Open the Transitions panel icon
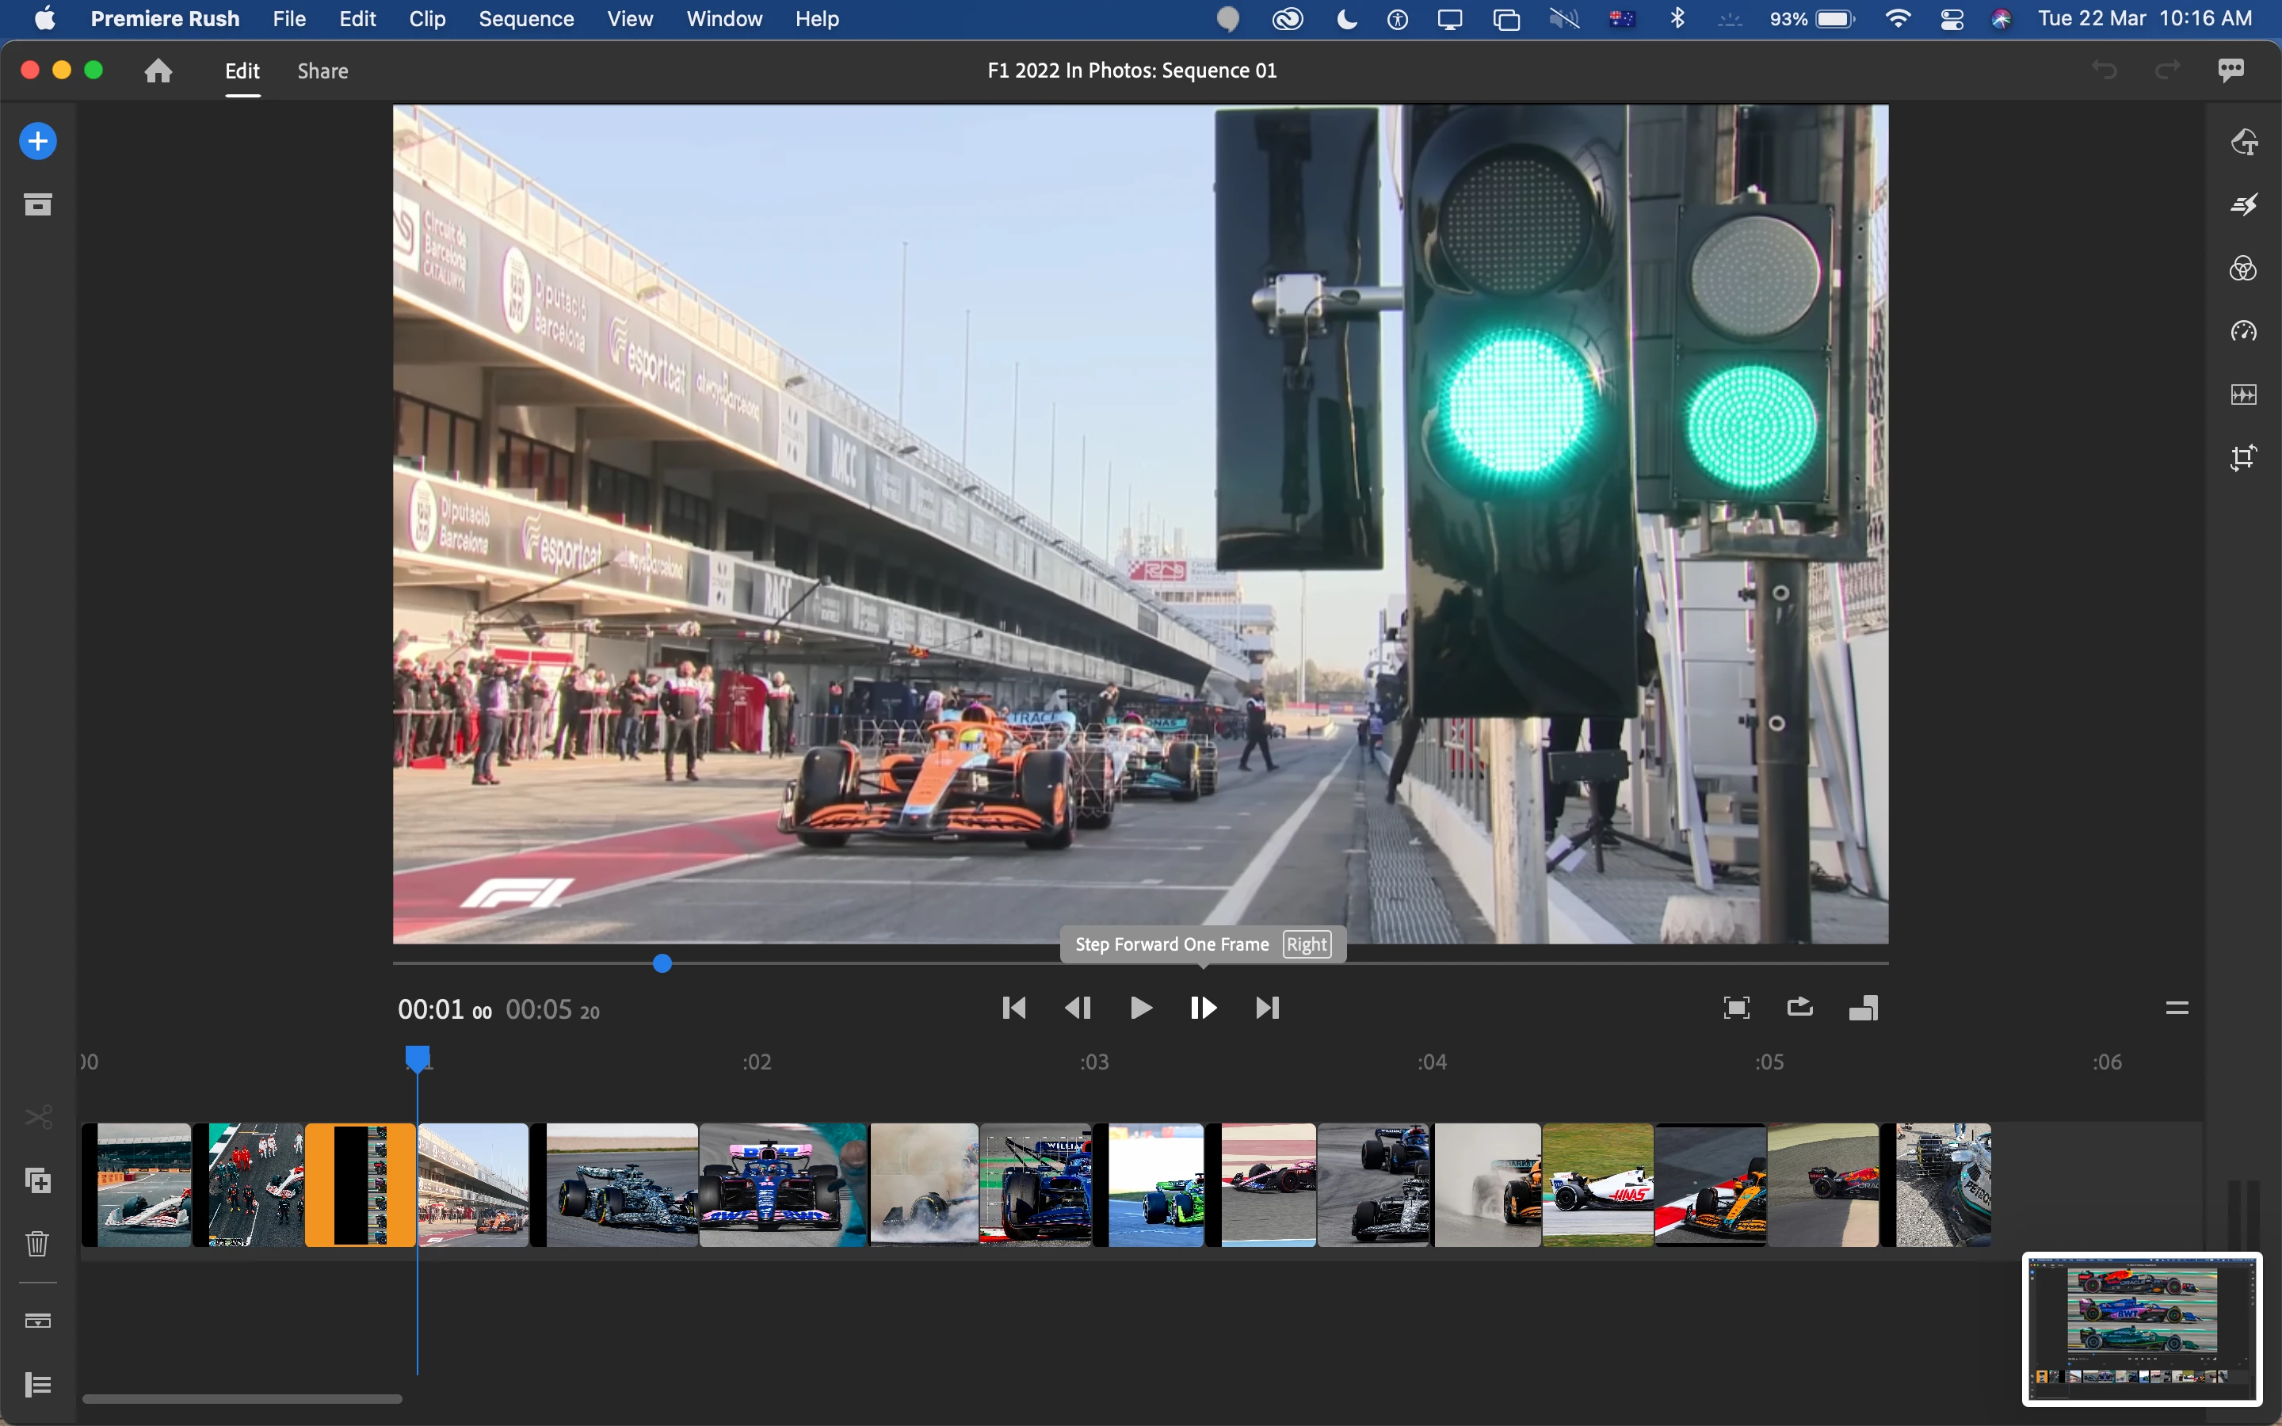Screen dimensions: 2282x1426 pyautogui.click(x=2243, y=204)
